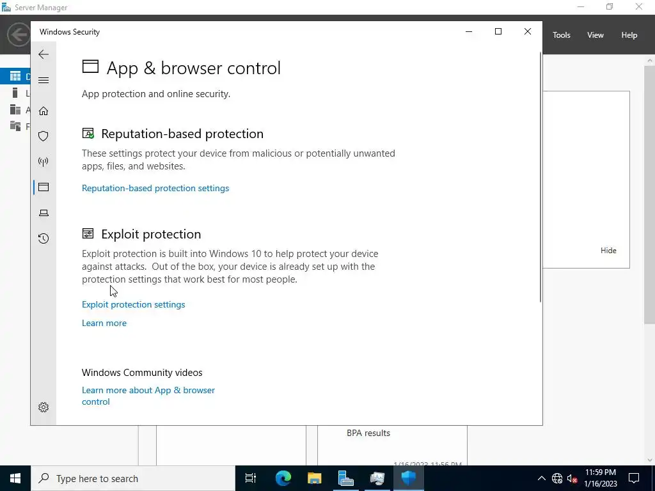The height and width of the screenshot is (491, 655).
Task: Open Help menu in Server Manager
Action: click(x=629, y=35)
